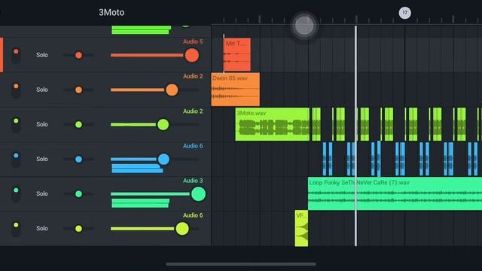The height and width of the screenshot is (271, 482).
Task: Solo the yellow Audio 6 track
Action: click(x=42, y=229)
